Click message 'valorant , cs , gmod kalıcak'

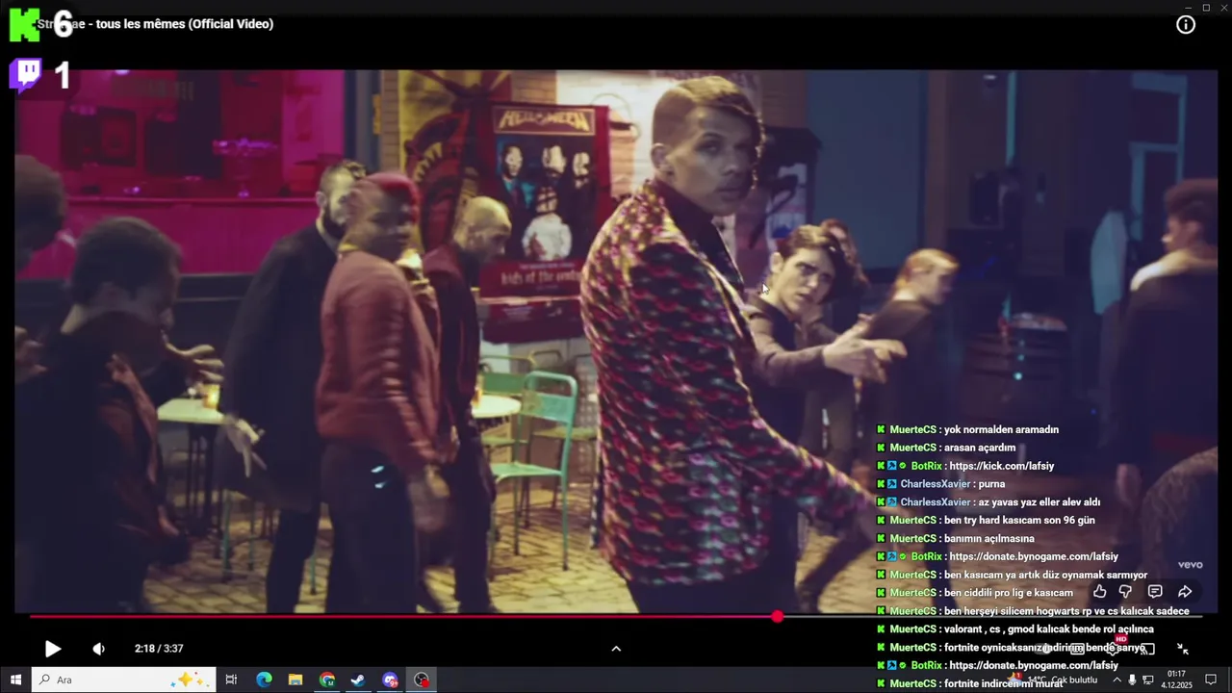point(1048,629)
